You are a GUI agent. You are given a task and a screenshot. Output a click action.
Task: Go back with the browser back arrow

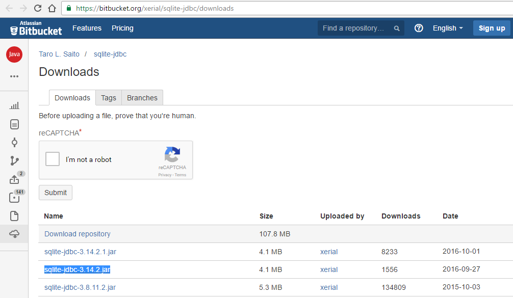[9, 8]
